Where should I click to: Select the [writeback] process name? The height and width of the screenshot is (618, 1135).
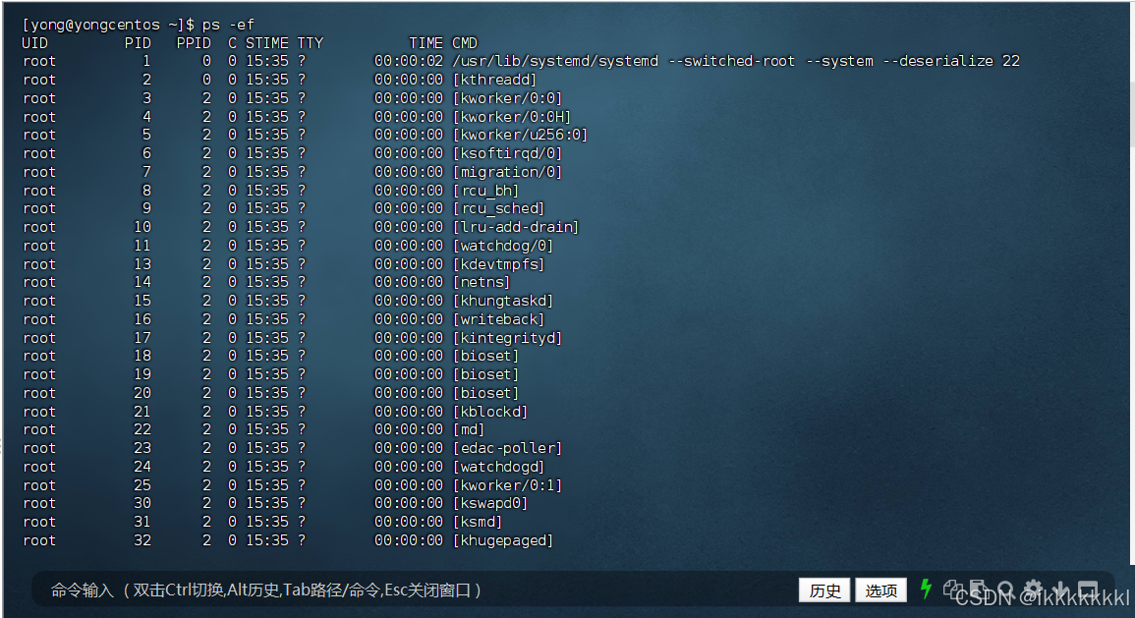[499, 319]
